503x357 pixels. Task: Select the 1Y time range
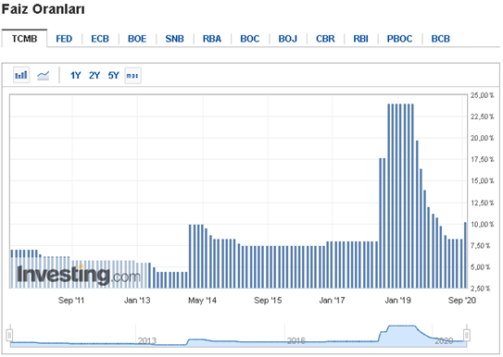pos(75,76)
